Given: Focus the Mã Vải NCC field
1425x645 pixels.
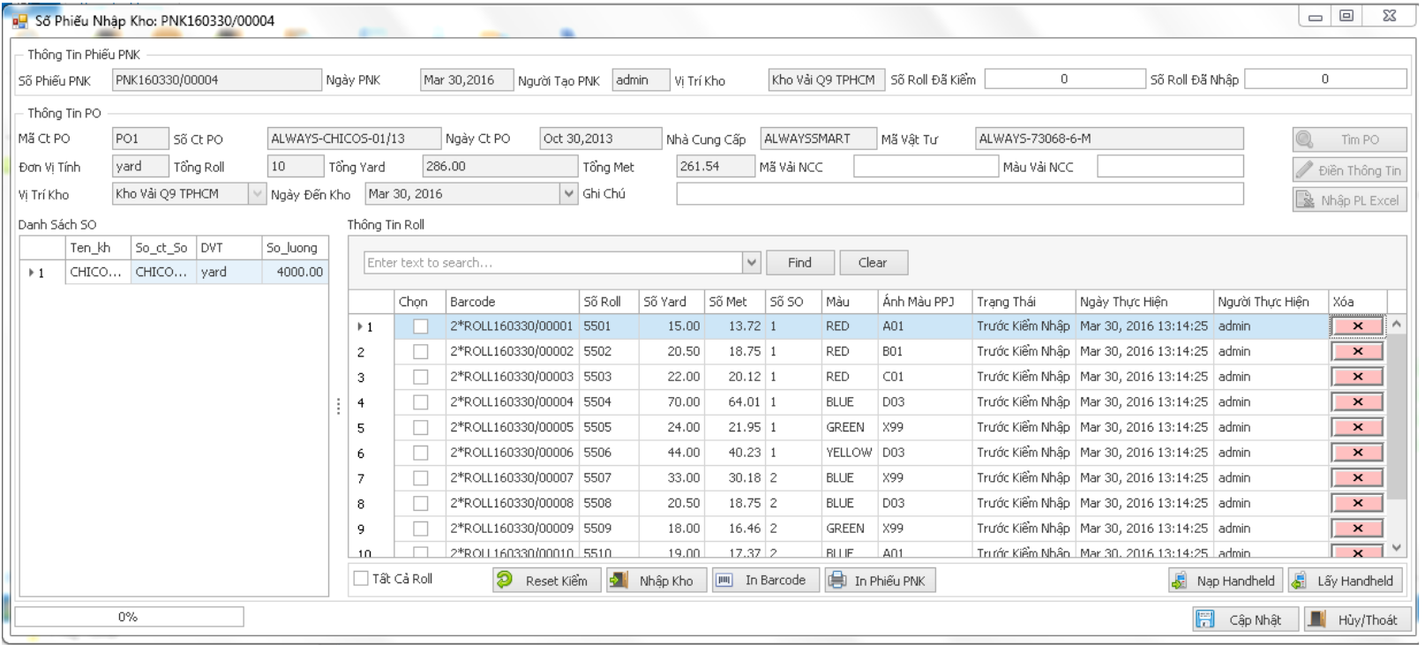Looking at the screenshot, I should coord(926,166).
